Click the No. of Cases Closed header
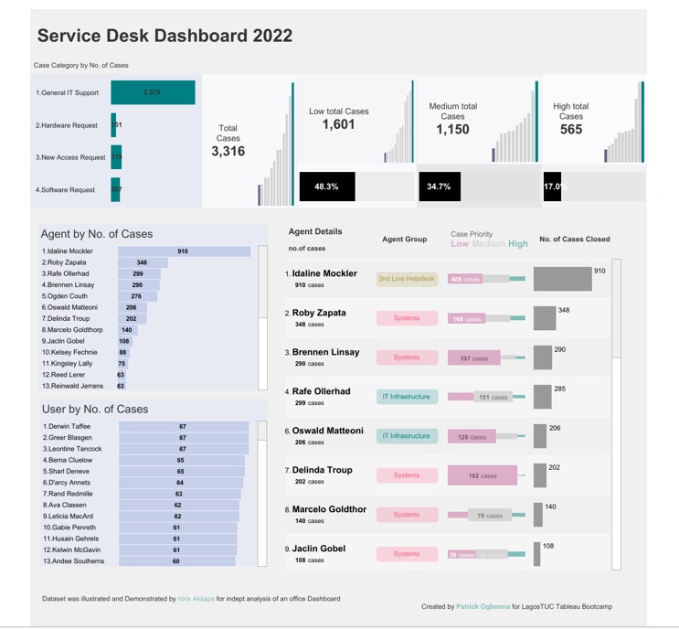This screenshot has width=679, height=629. (574, 240)
